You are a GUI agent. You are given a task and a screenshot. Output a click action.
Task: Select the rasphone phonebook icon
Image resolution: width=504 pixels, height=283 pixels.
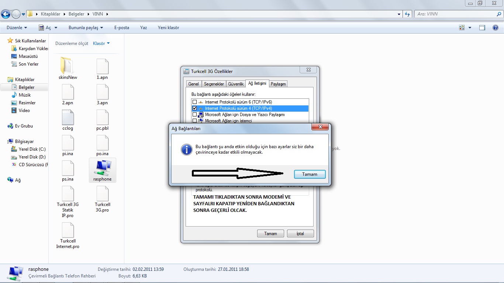102,168
